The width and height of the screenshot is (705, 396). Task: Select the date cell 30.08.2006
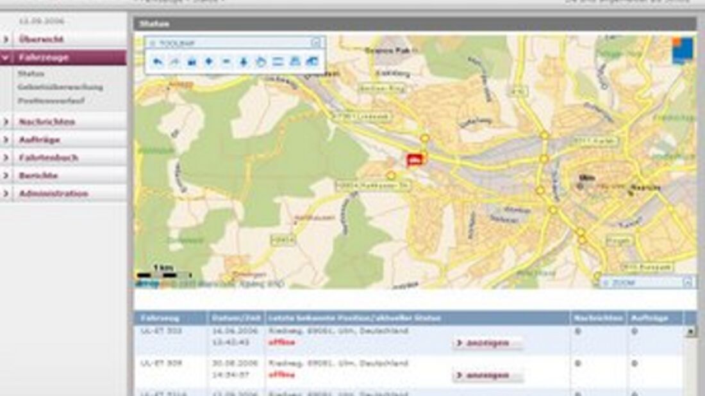(x=235, y=363)
